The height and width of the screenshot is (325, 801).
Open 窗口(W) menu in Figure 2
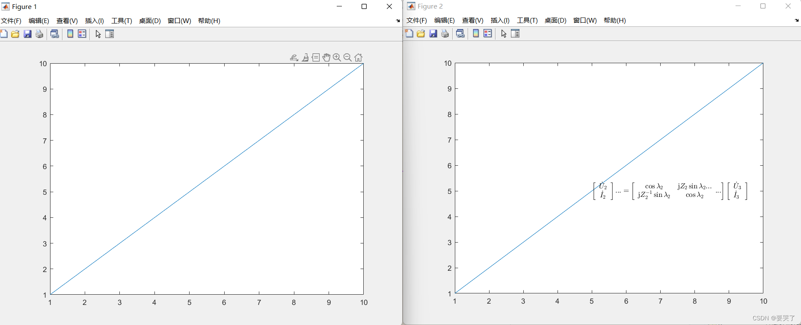pyautogui.click(x=585, y=20)
